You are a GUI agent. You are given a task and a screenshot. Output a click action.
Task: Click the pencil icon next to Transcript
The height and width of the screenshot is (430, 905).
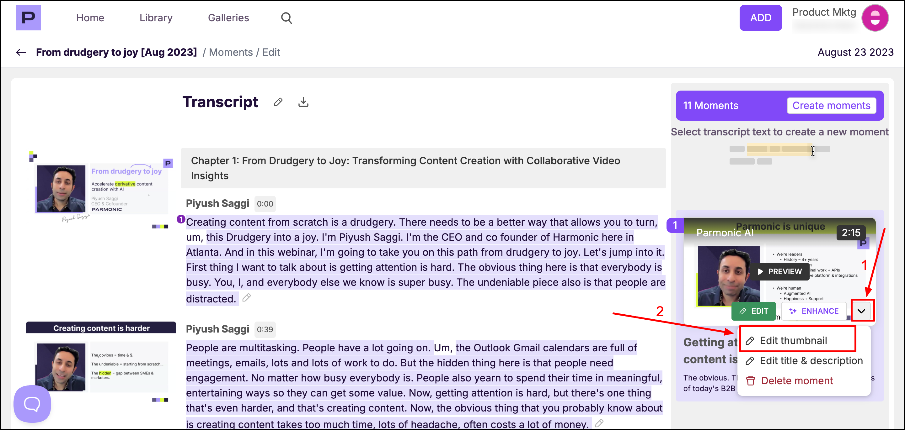tap(278, 102)
